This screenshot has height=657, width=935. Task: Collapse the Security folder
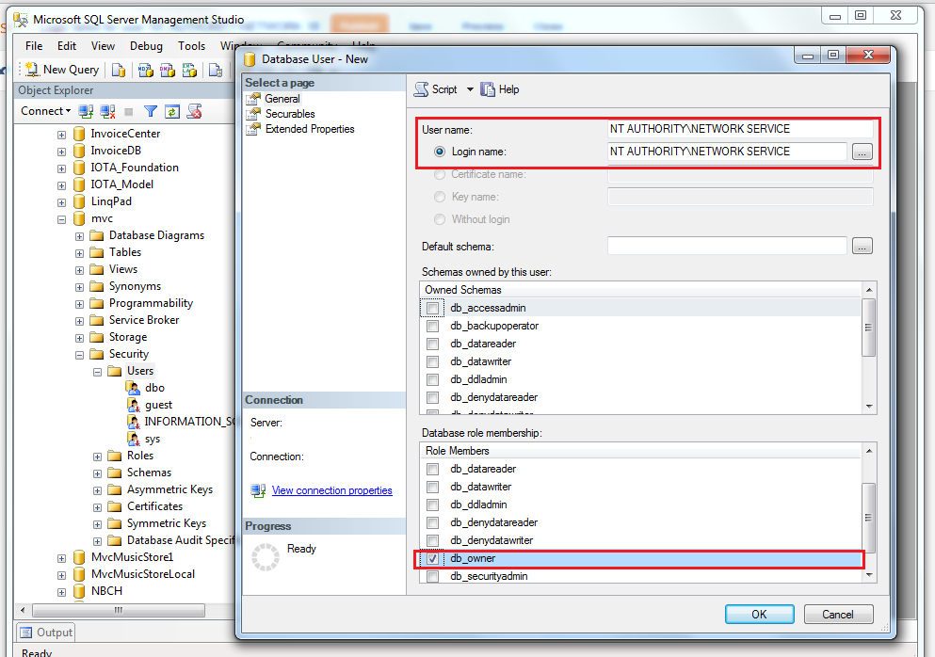tap(79, 355)
